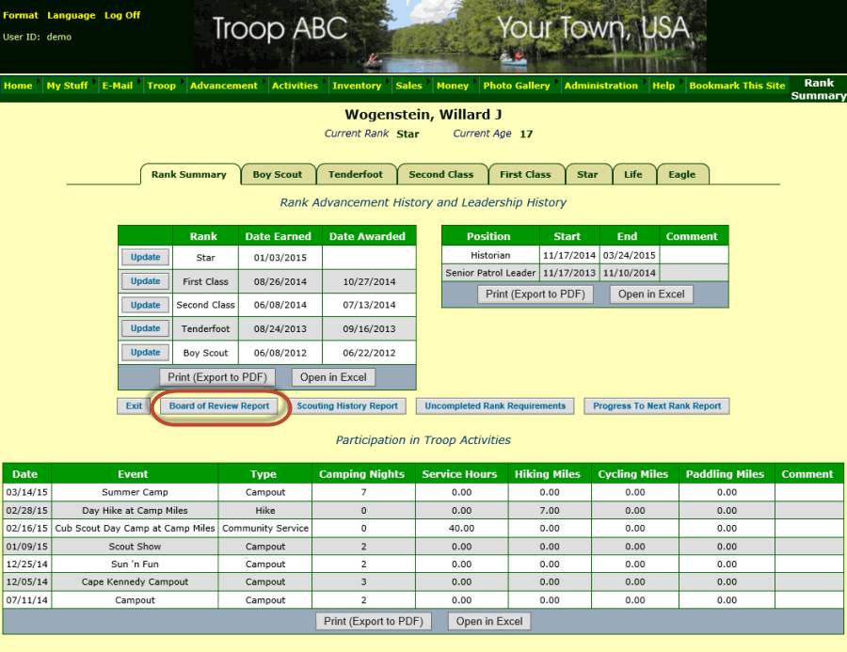Switch to the Life tab
Viewport: 847px width, 652px height.
(x=633, y=174)
